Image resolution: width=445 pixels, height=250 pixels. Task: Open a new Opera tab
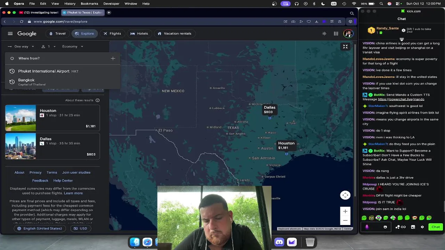[109, 12]
